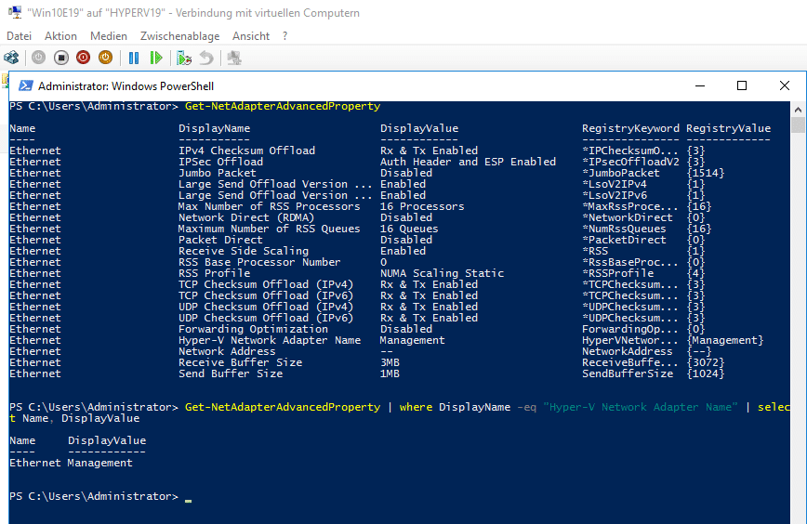The image size is (807, 524).
Task: Click the '3MB' display value
Action: pyautogui.click(x=390, y=362)
